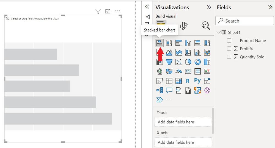The height and width of the screenshot is (148, 275).
Task: Check the Product Name field
Action: pos(229,41)
